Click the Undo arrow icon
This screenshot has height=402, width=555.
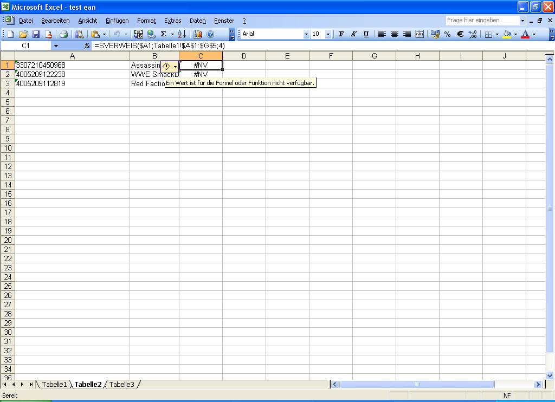tap(117, 34)
